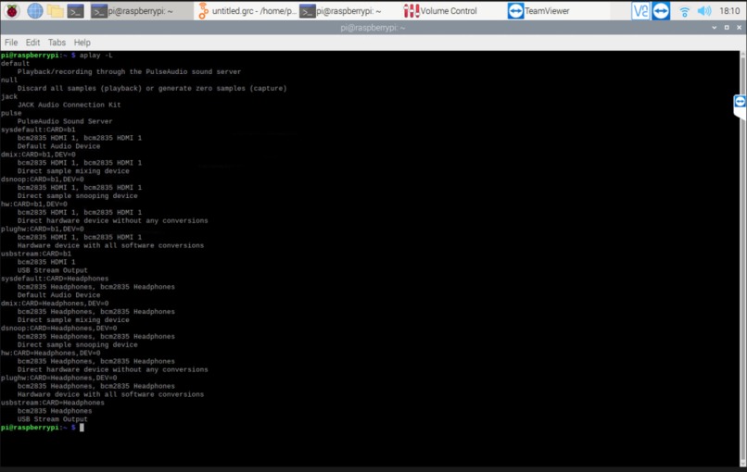747x472 pixels.
Task: Open the File menu in terminal
Action: 11,43
